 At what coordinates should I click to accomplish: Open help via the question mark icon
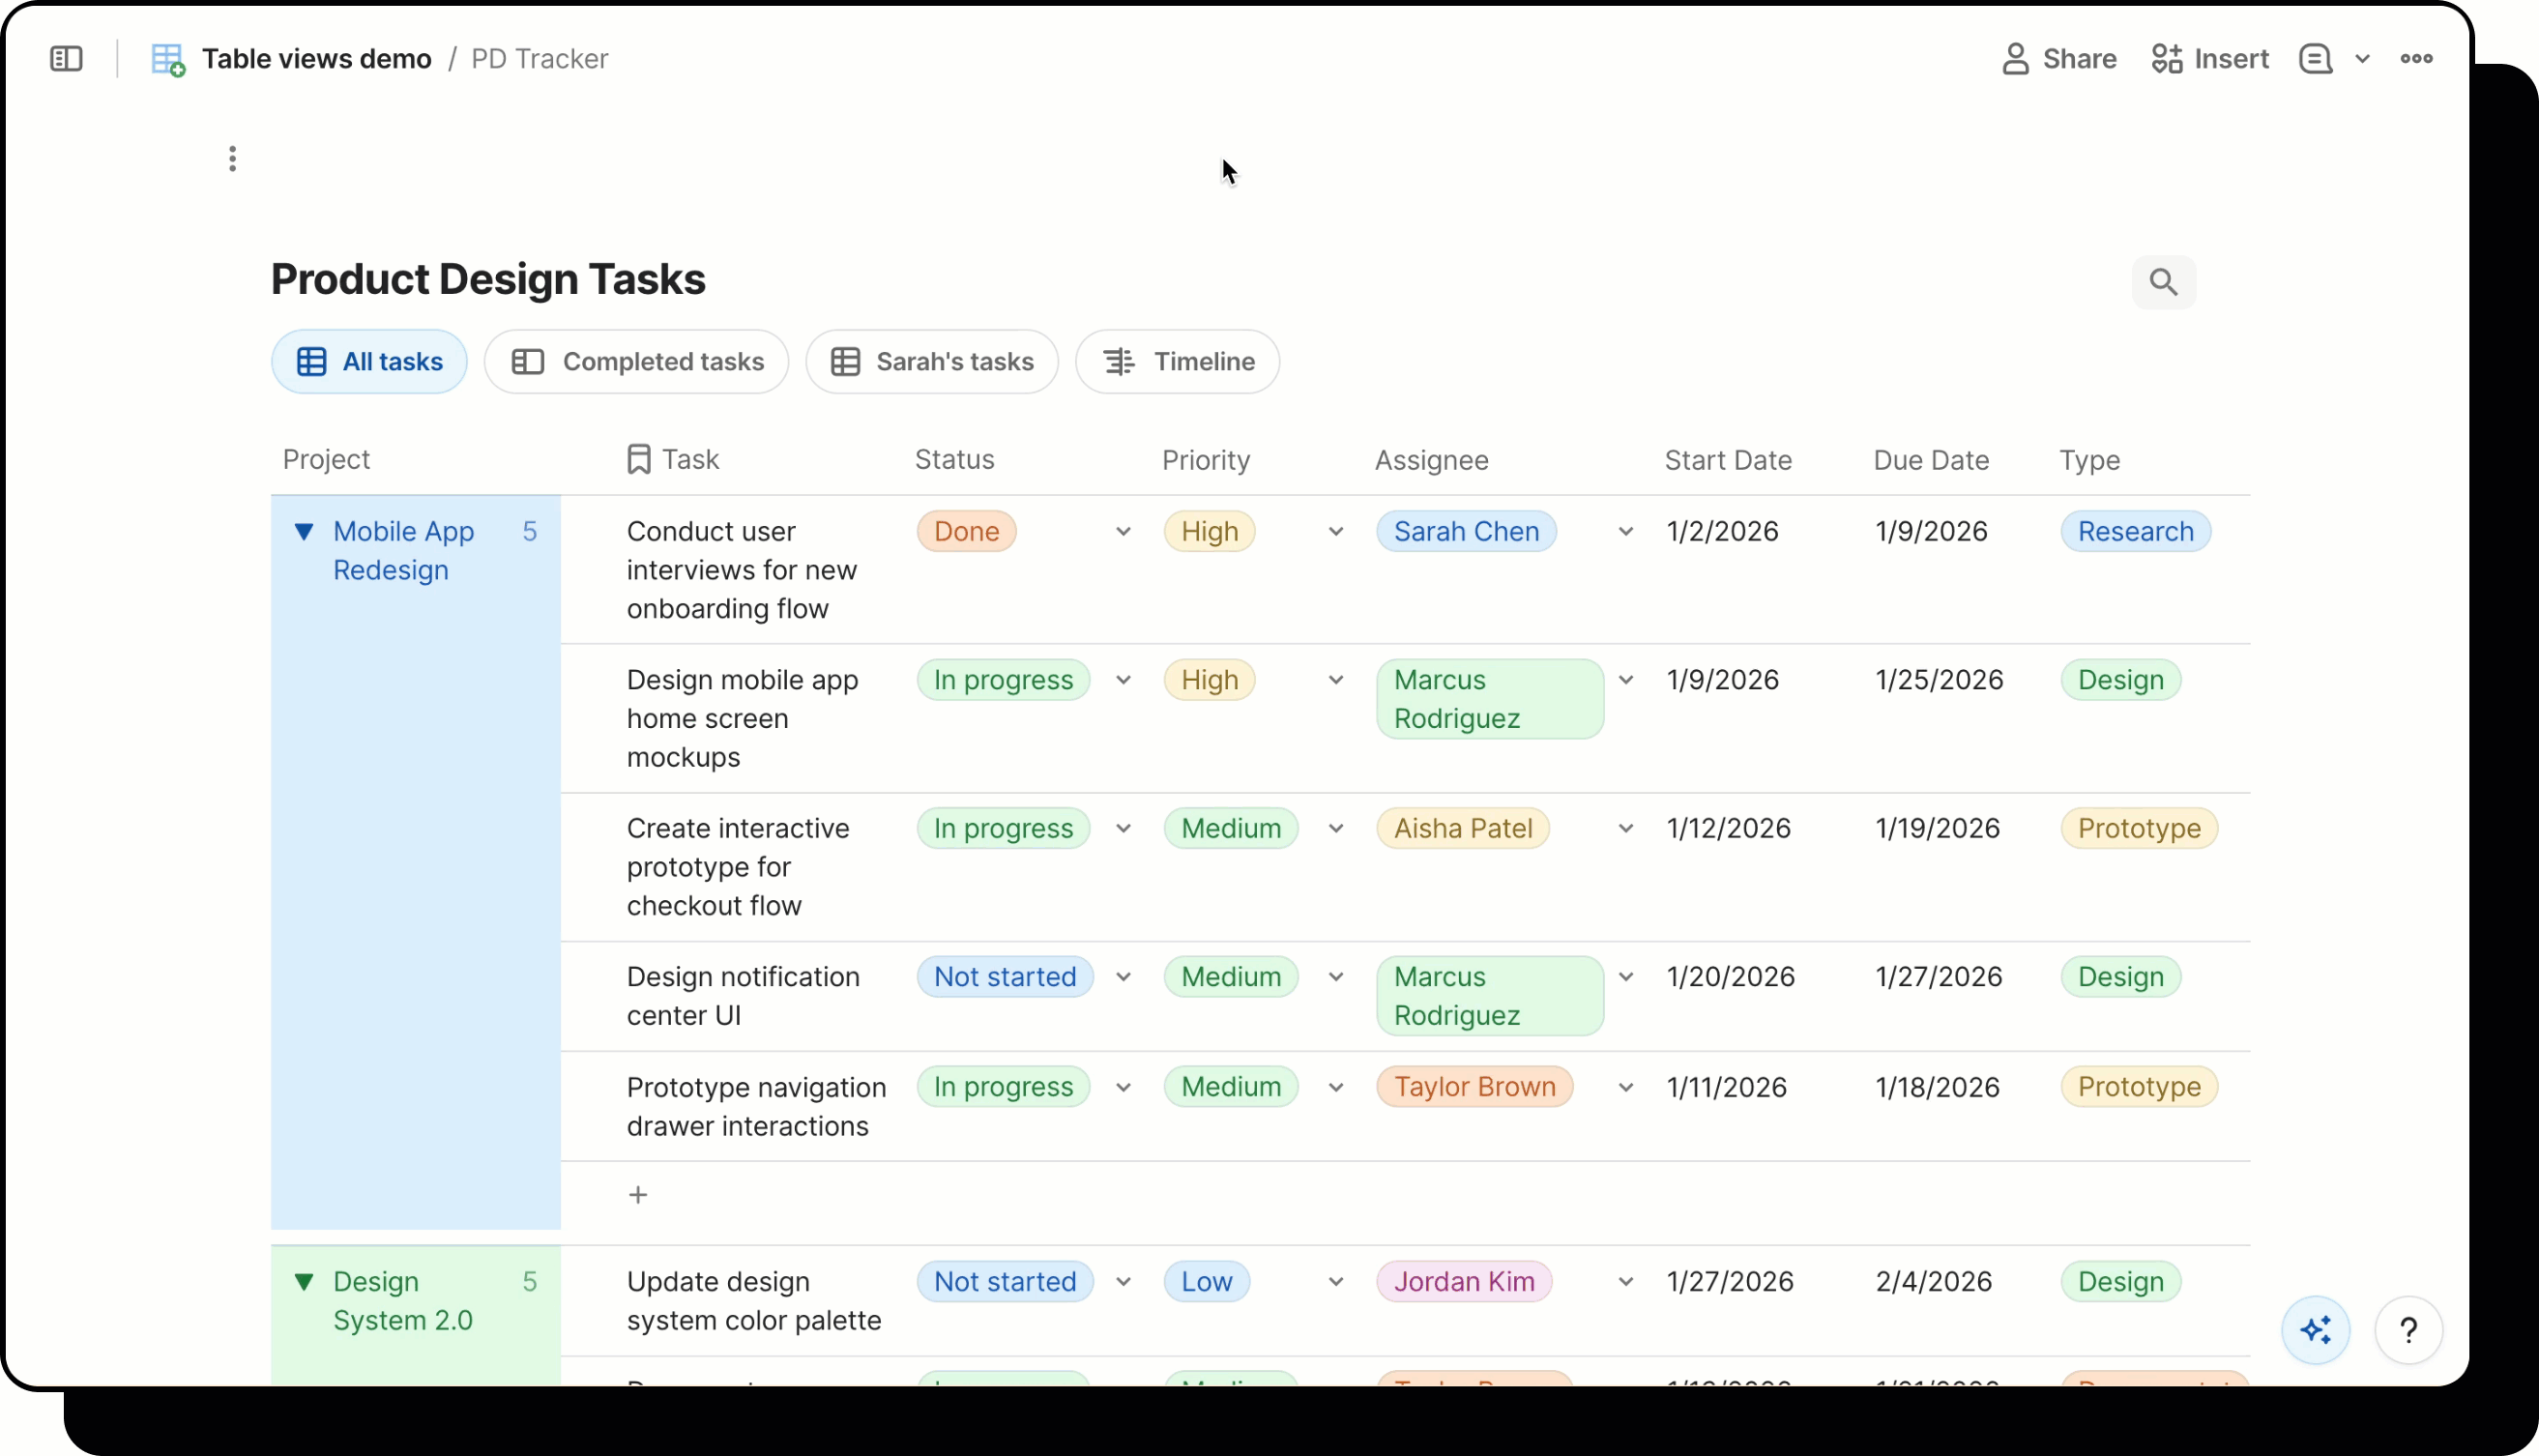point(2409,1330)
